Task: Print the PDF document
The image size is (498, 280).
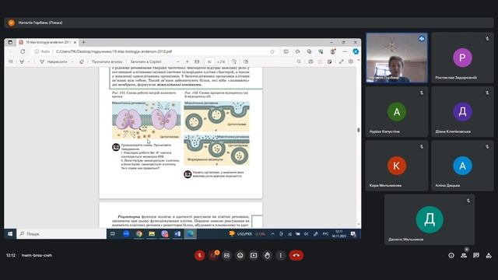Action: click(310, 61)
